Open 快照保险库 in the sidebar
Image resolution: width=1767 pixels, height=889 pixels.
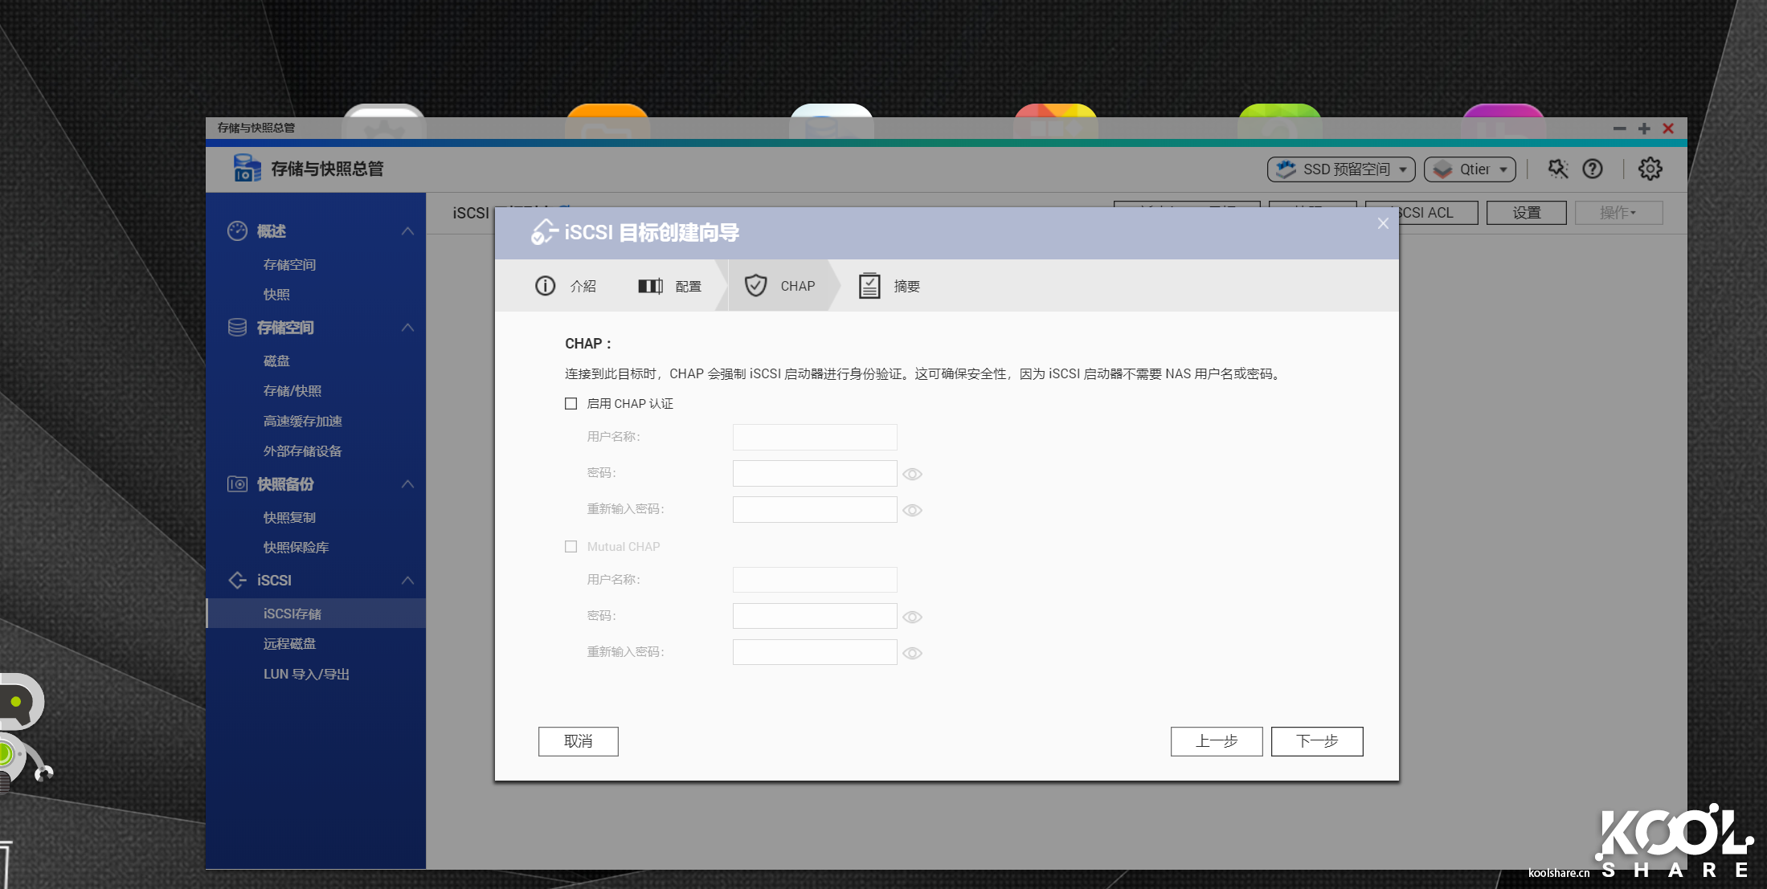click(297, 548)
